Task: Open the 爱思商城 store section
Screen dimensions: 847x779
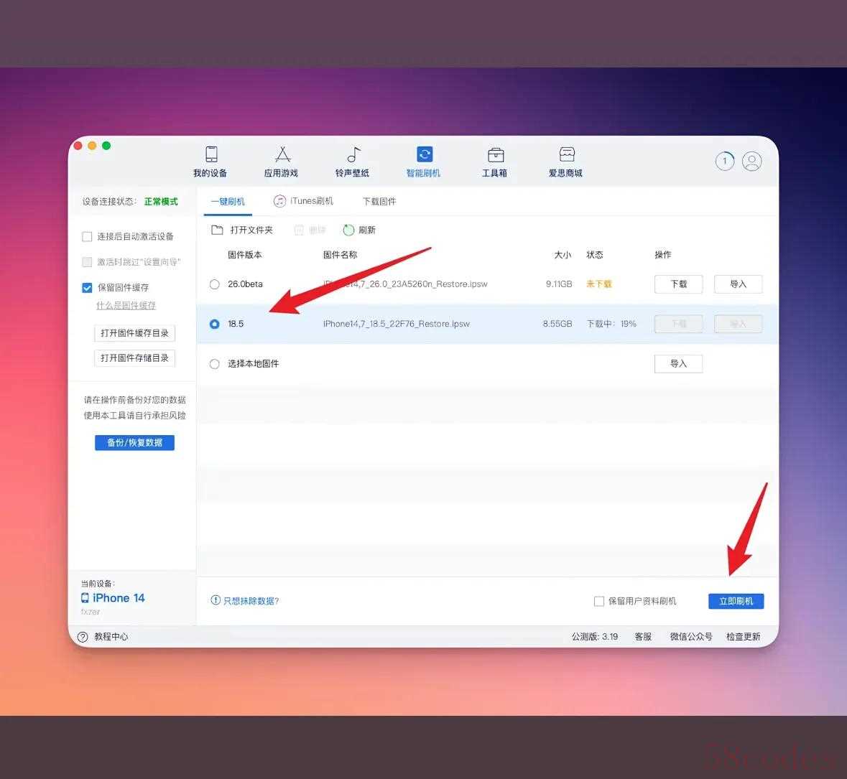Action: pyautogui.click(x=566, y=162)
